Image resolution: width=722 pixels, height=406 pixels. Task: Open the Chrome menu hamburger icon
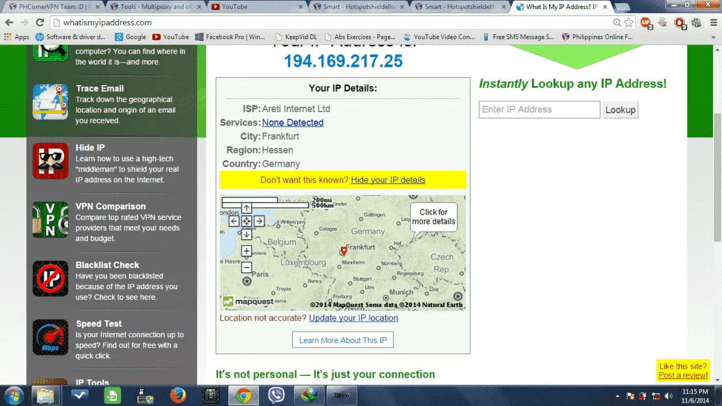coord(714,22)
